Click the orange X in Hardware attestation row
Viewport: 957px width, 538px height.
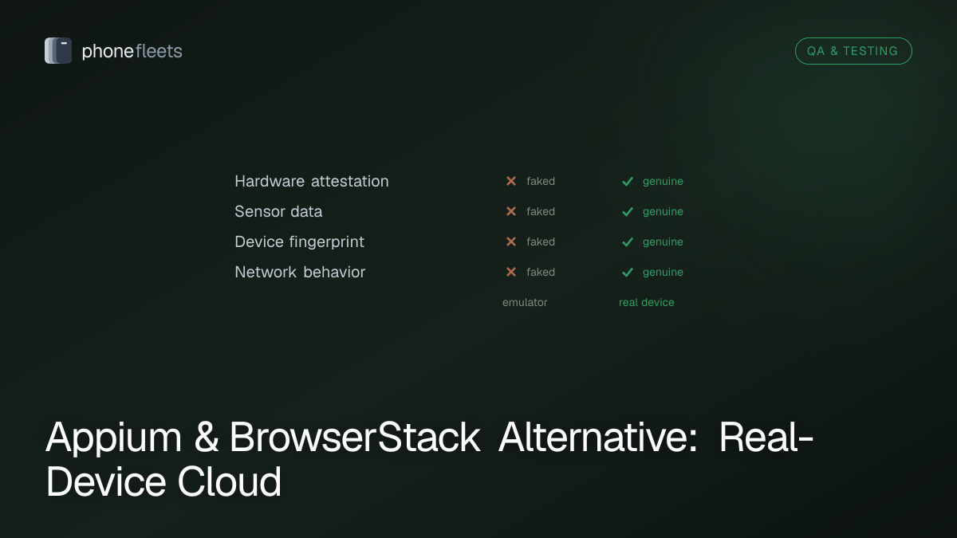pos(511,181)
